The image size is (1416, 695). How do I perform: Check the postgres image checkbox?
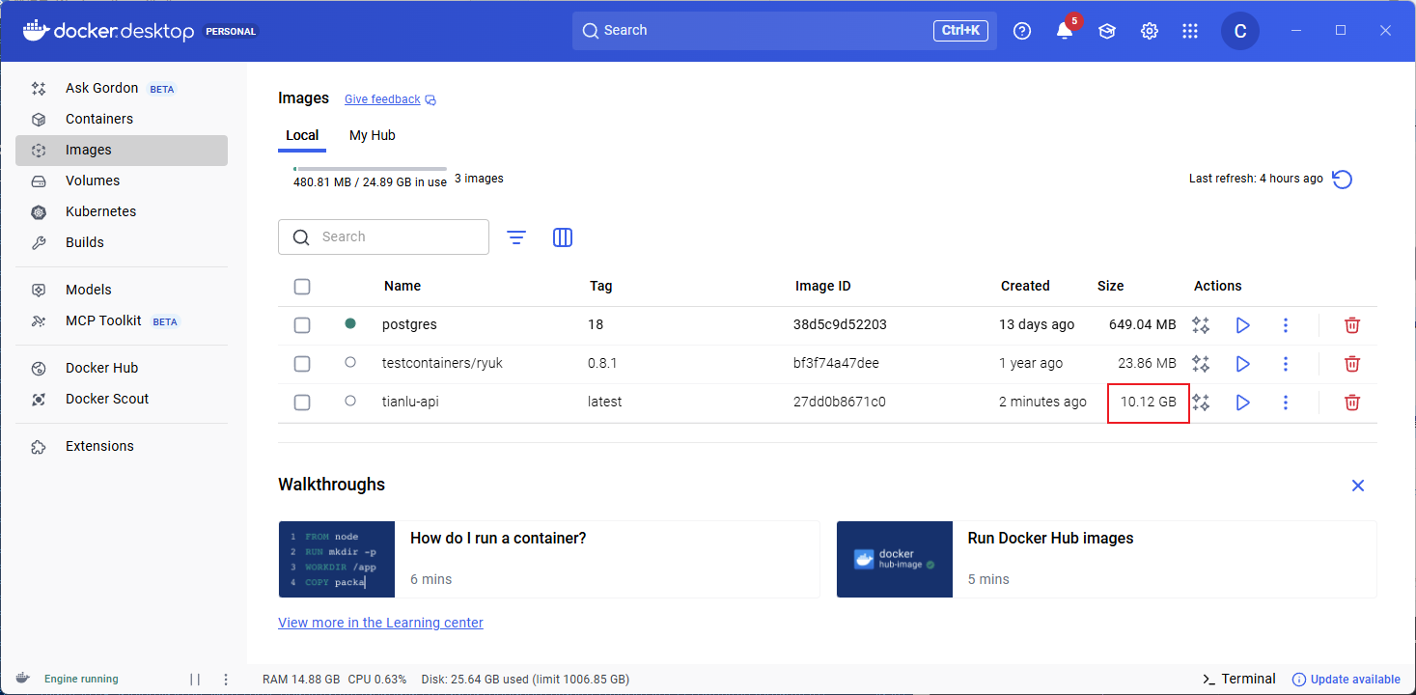click(302, 325)
